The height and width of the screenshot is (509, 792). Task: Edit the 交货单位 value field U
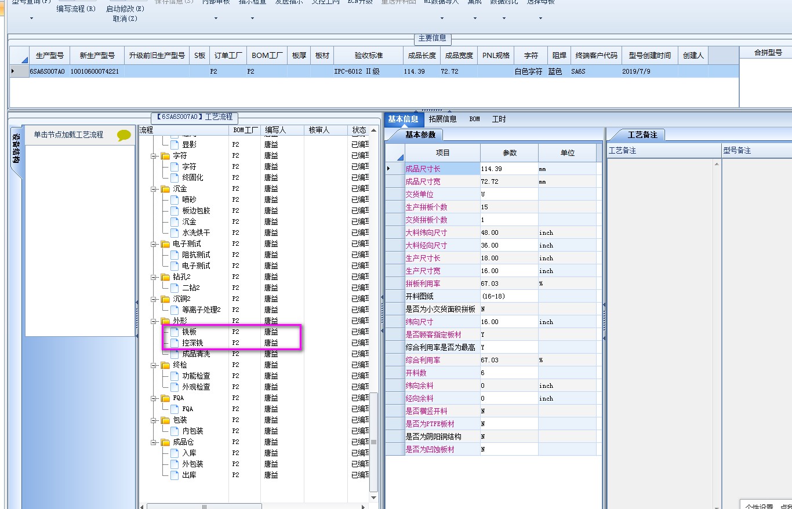click(x=509, y=194)
